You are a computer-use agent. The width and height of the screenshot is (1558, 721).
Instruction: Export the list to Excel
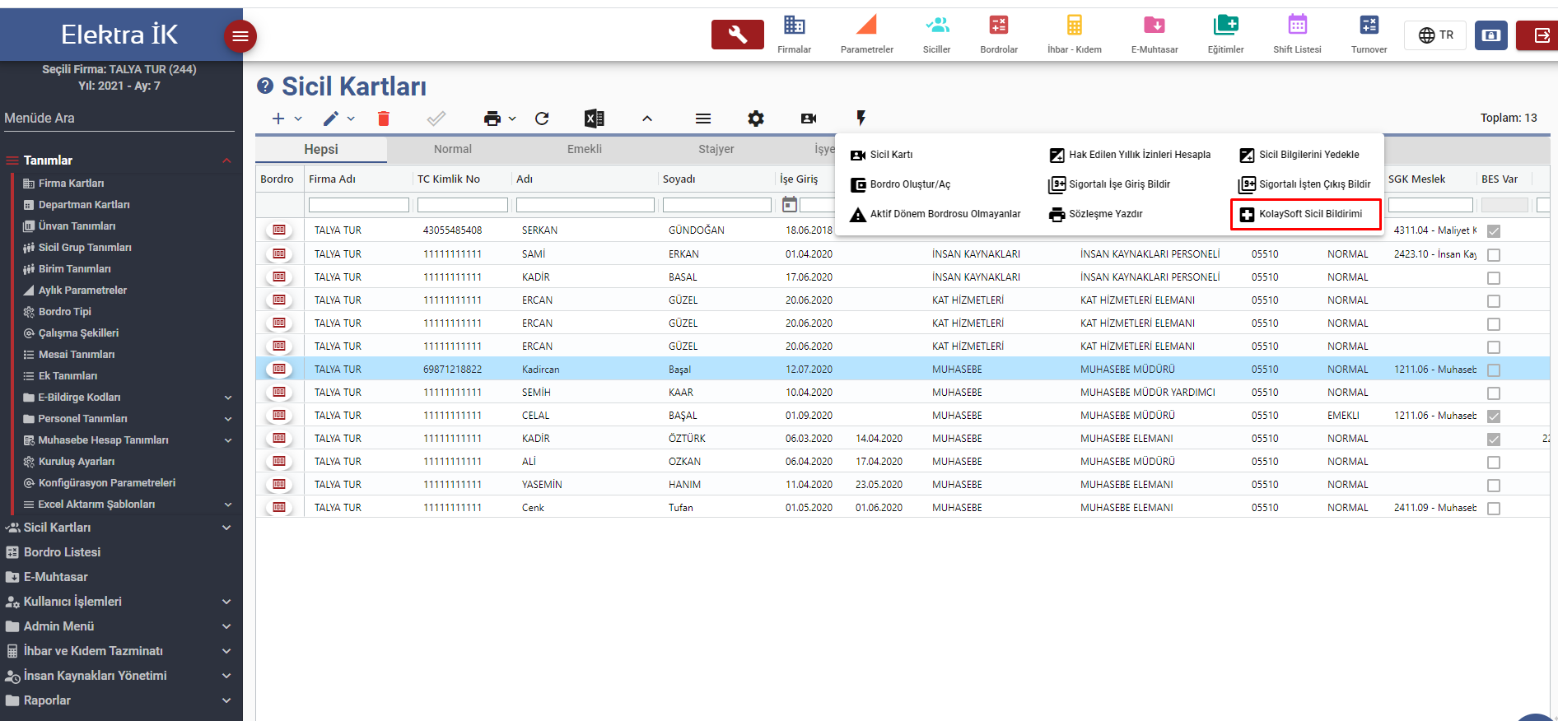click(595, 119)
